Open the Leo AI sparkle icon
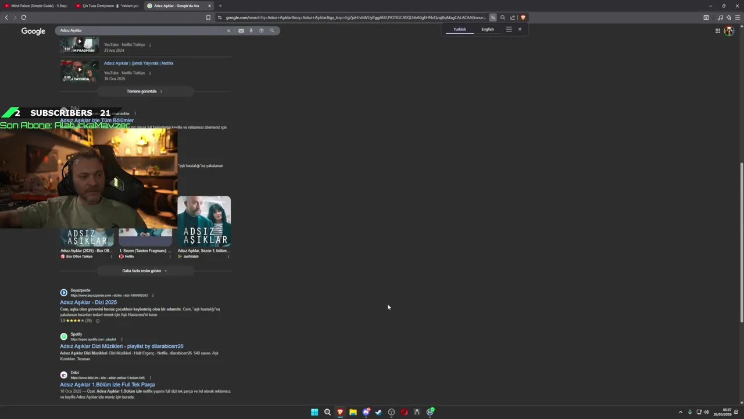The height and width of the screenshot is (419, 744). click(x=729, y=17)
